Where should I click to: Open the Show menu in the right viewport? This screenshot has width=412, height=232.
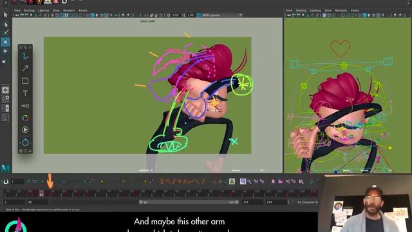(328, 10)
